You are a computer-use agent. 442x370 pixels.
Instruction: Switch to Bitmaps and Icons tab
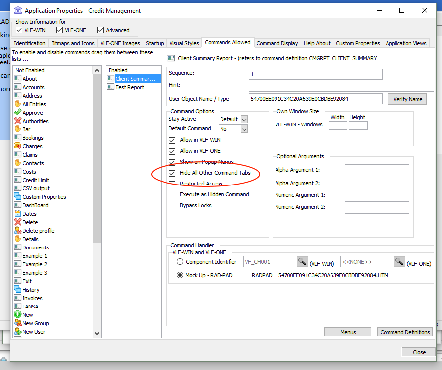(73, 43)
